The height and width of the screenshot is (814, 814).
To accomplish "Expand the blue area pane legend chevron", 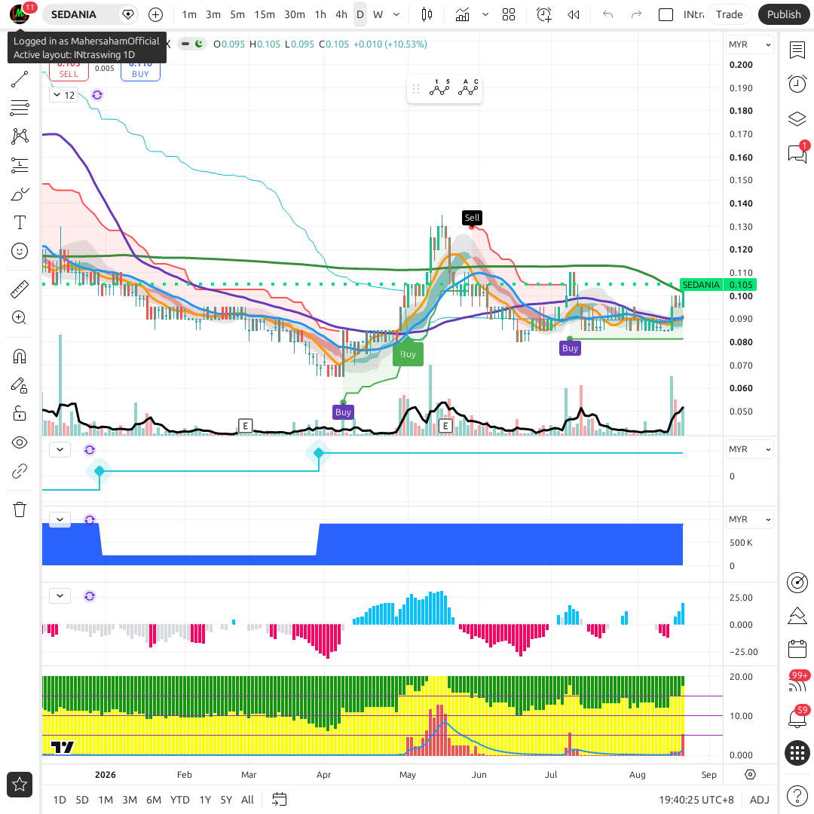I will [60, 519].
